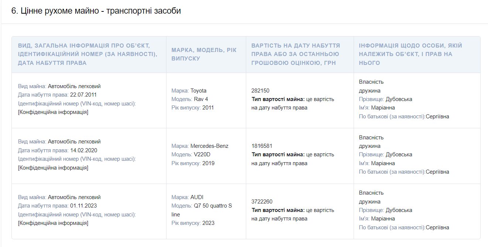
Task: Click the confidential VIN text in the Audi row
Action: (53, 223)
